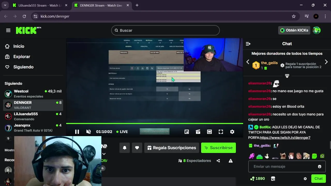View the 1890 channel points balance
The image size is (331, 186).
(x=258, y=179)
